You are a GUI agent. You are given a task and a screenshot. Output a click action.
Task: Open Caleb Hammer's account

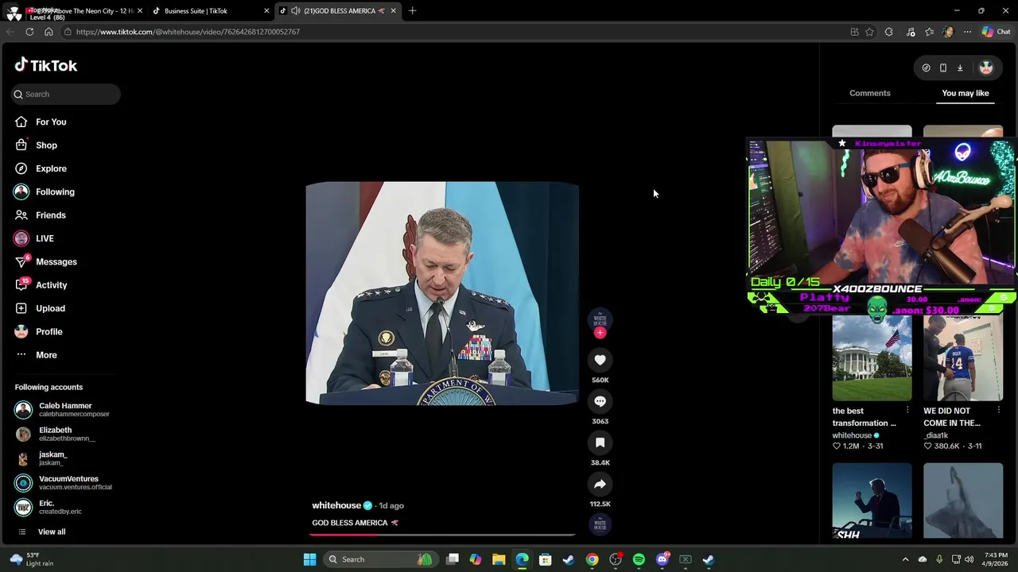(62, 409)
